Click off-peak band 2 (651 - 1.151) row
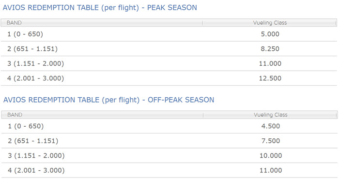 (x=169, y=141)
